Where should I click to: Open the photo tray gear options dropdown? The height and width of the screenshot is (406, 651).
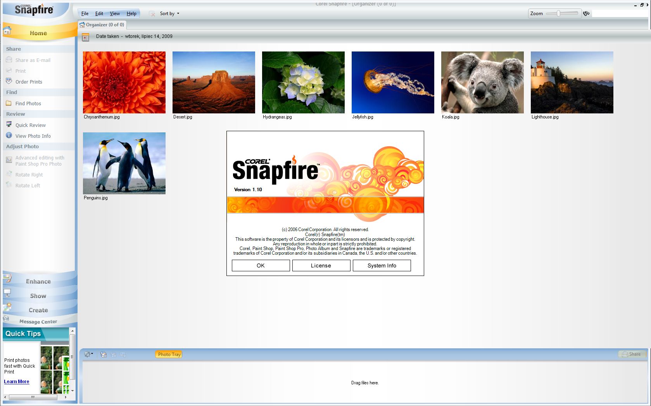tap(89, 354)
